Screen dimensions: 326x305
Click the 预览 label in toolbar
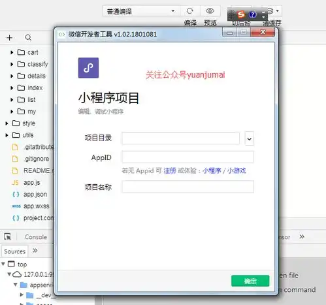tap(210, 23)
